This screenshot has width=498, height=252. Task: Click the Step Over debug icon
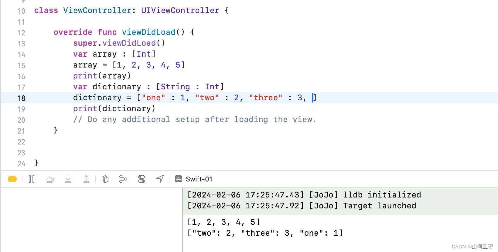pos(50,179)
